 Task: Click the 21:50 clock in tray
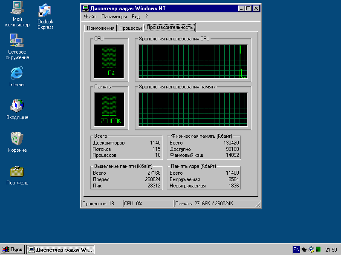331,249
